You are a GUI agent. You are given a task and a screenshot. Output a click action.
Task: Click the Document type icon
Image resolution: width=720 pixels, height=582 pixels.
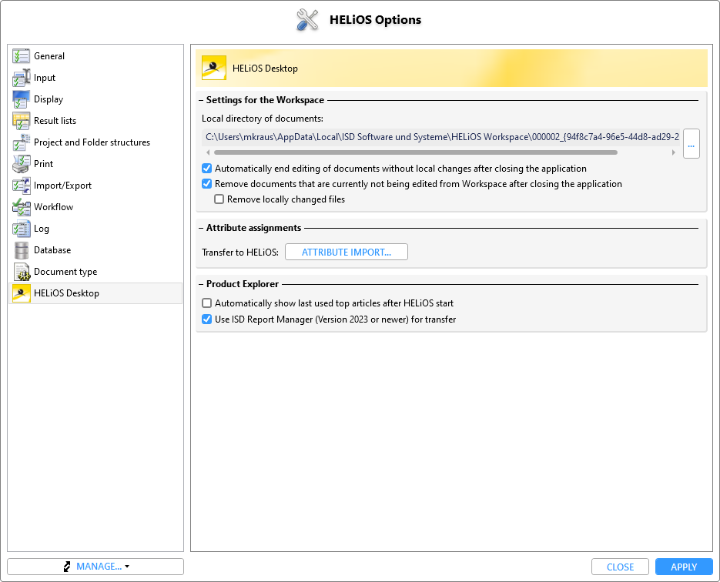click(21, 272)
